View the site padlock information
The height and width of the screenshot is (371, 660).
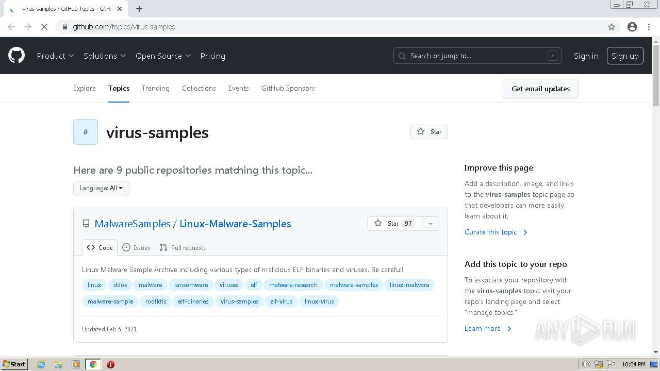pos(65,27)
